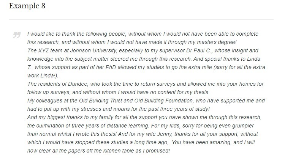
Task: Click the name "Dr Paul C."
Action: [x=199, y=50]
